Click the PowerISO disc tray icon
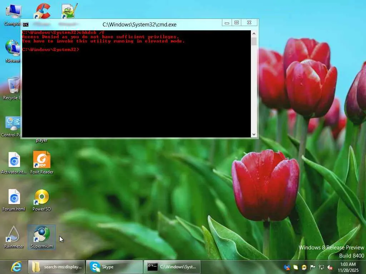 coord(304,267)
